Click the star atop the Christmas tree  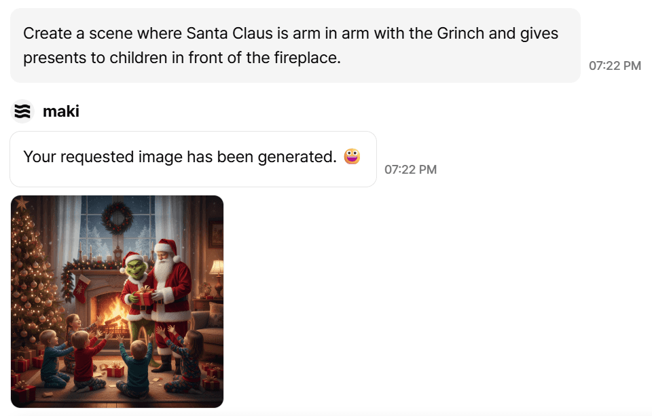22,203
